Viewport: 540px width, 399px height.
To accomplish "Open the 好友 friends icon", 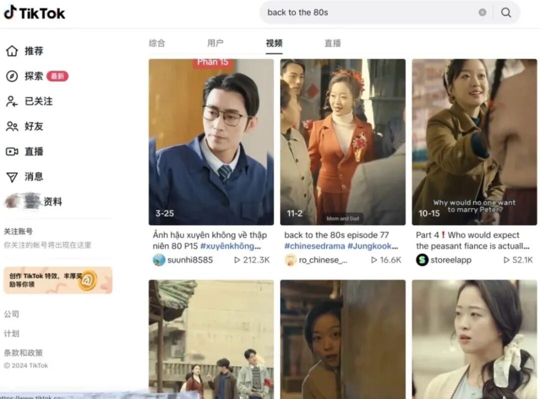I will pos(11,126).
